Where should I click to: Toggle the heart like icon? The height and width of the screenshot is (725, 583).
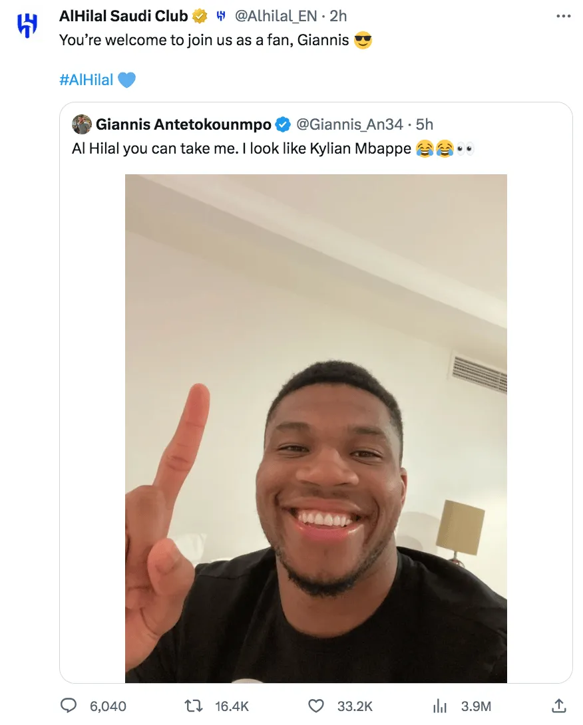(x=316, y=706)
